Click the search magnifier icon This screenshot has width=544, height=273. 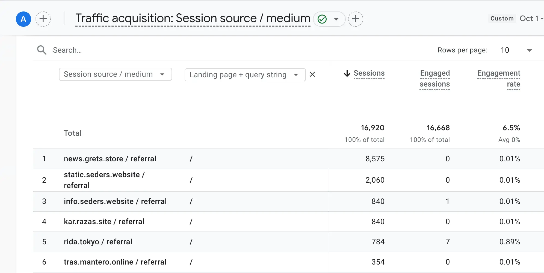pyautogui.click(x=42, y=50)
